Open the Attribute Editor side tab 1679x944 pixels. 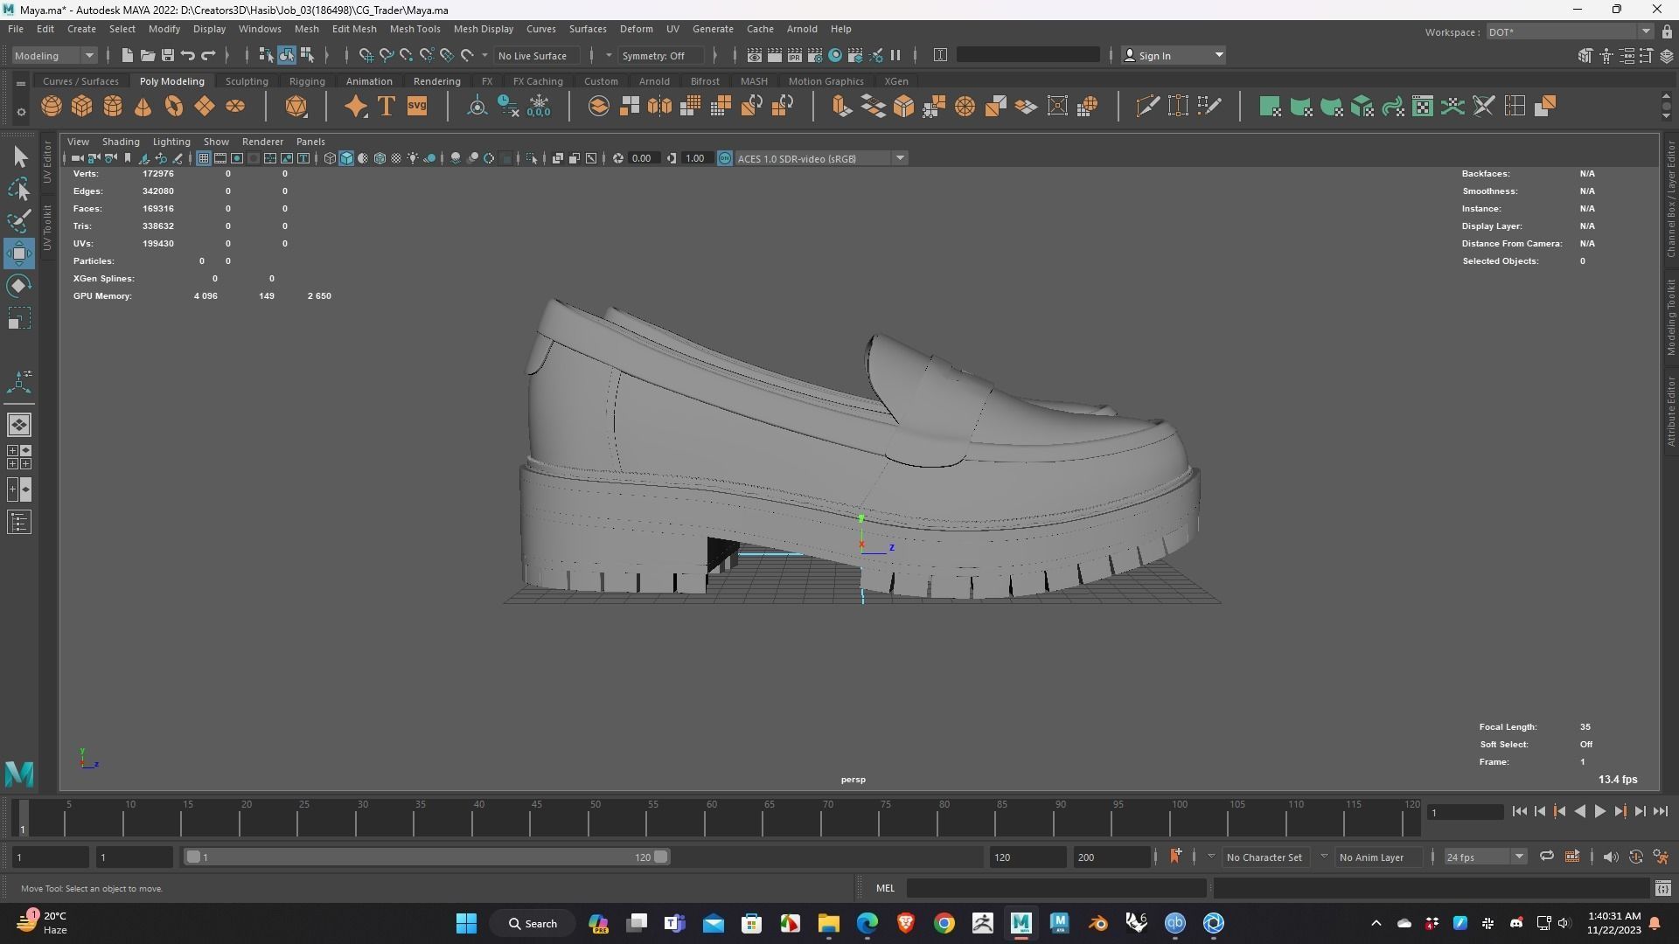(x=1671, y=412)
